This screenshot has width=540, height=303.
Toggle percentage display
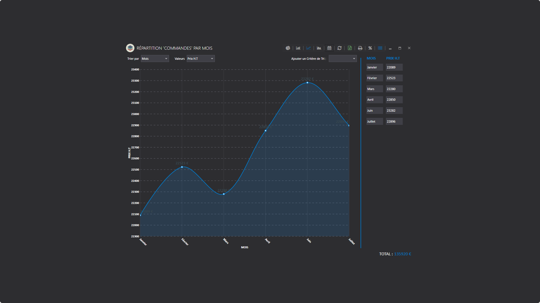click(x=370, y=48)
